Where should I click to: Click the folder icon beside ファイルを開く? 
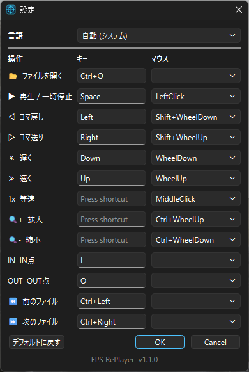[x=13, y=76]
